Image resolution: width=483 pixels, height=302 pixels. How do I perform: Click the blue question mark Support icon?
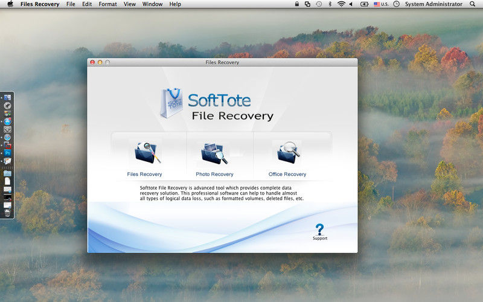coord(320,230)
